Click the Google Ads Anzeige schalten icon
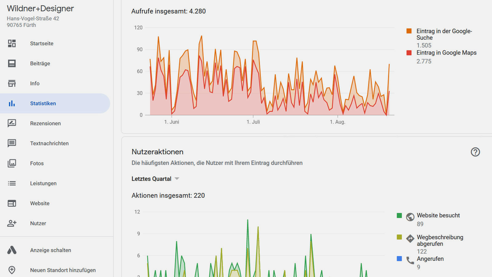Screen dimensions: 492x277 click(12, 250)
